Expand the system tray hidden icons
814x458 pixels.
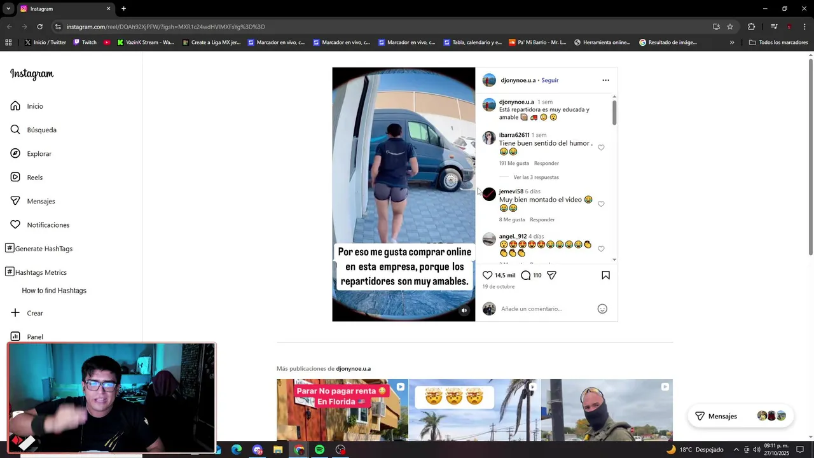click(x=738, y=450)
